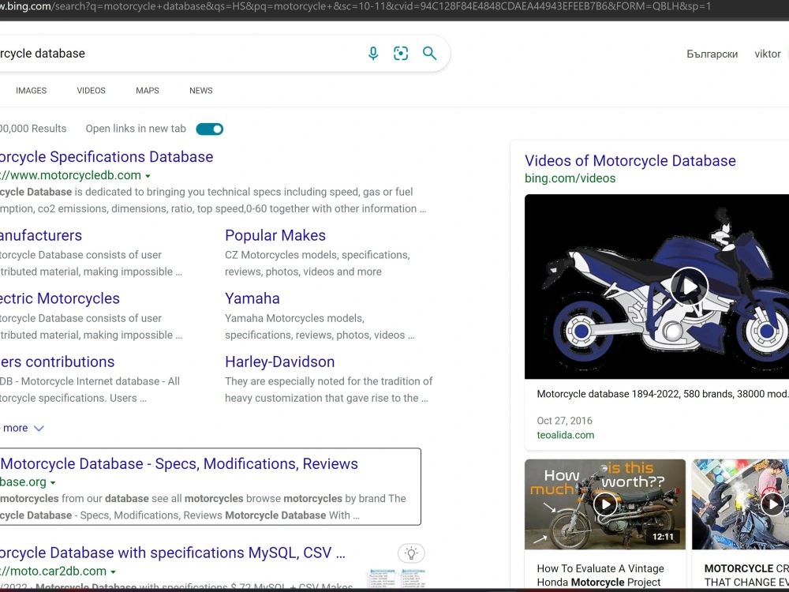This screenshot has height=592, width=789.
Task: Switch to the NEWS tab
Action: pos(200,91)
